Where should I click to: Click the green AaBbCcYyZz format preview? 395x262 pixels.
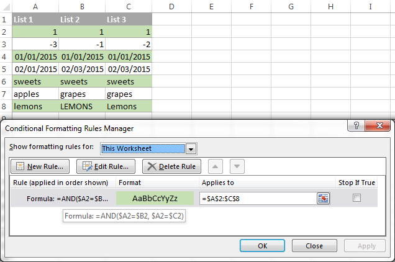(155, 198)
